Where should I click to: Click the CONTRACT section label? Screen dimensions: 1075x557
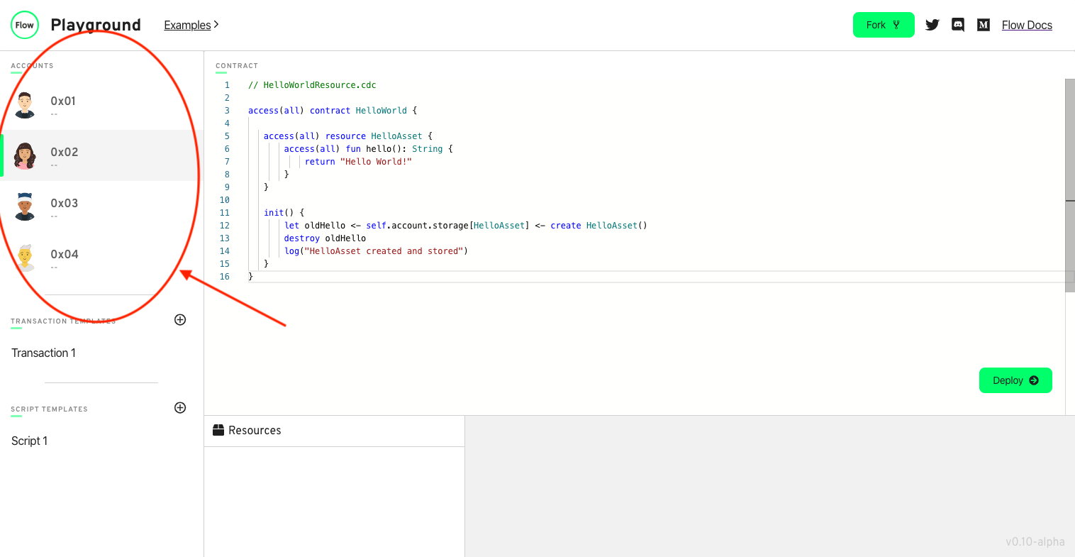tap(237, 66)
